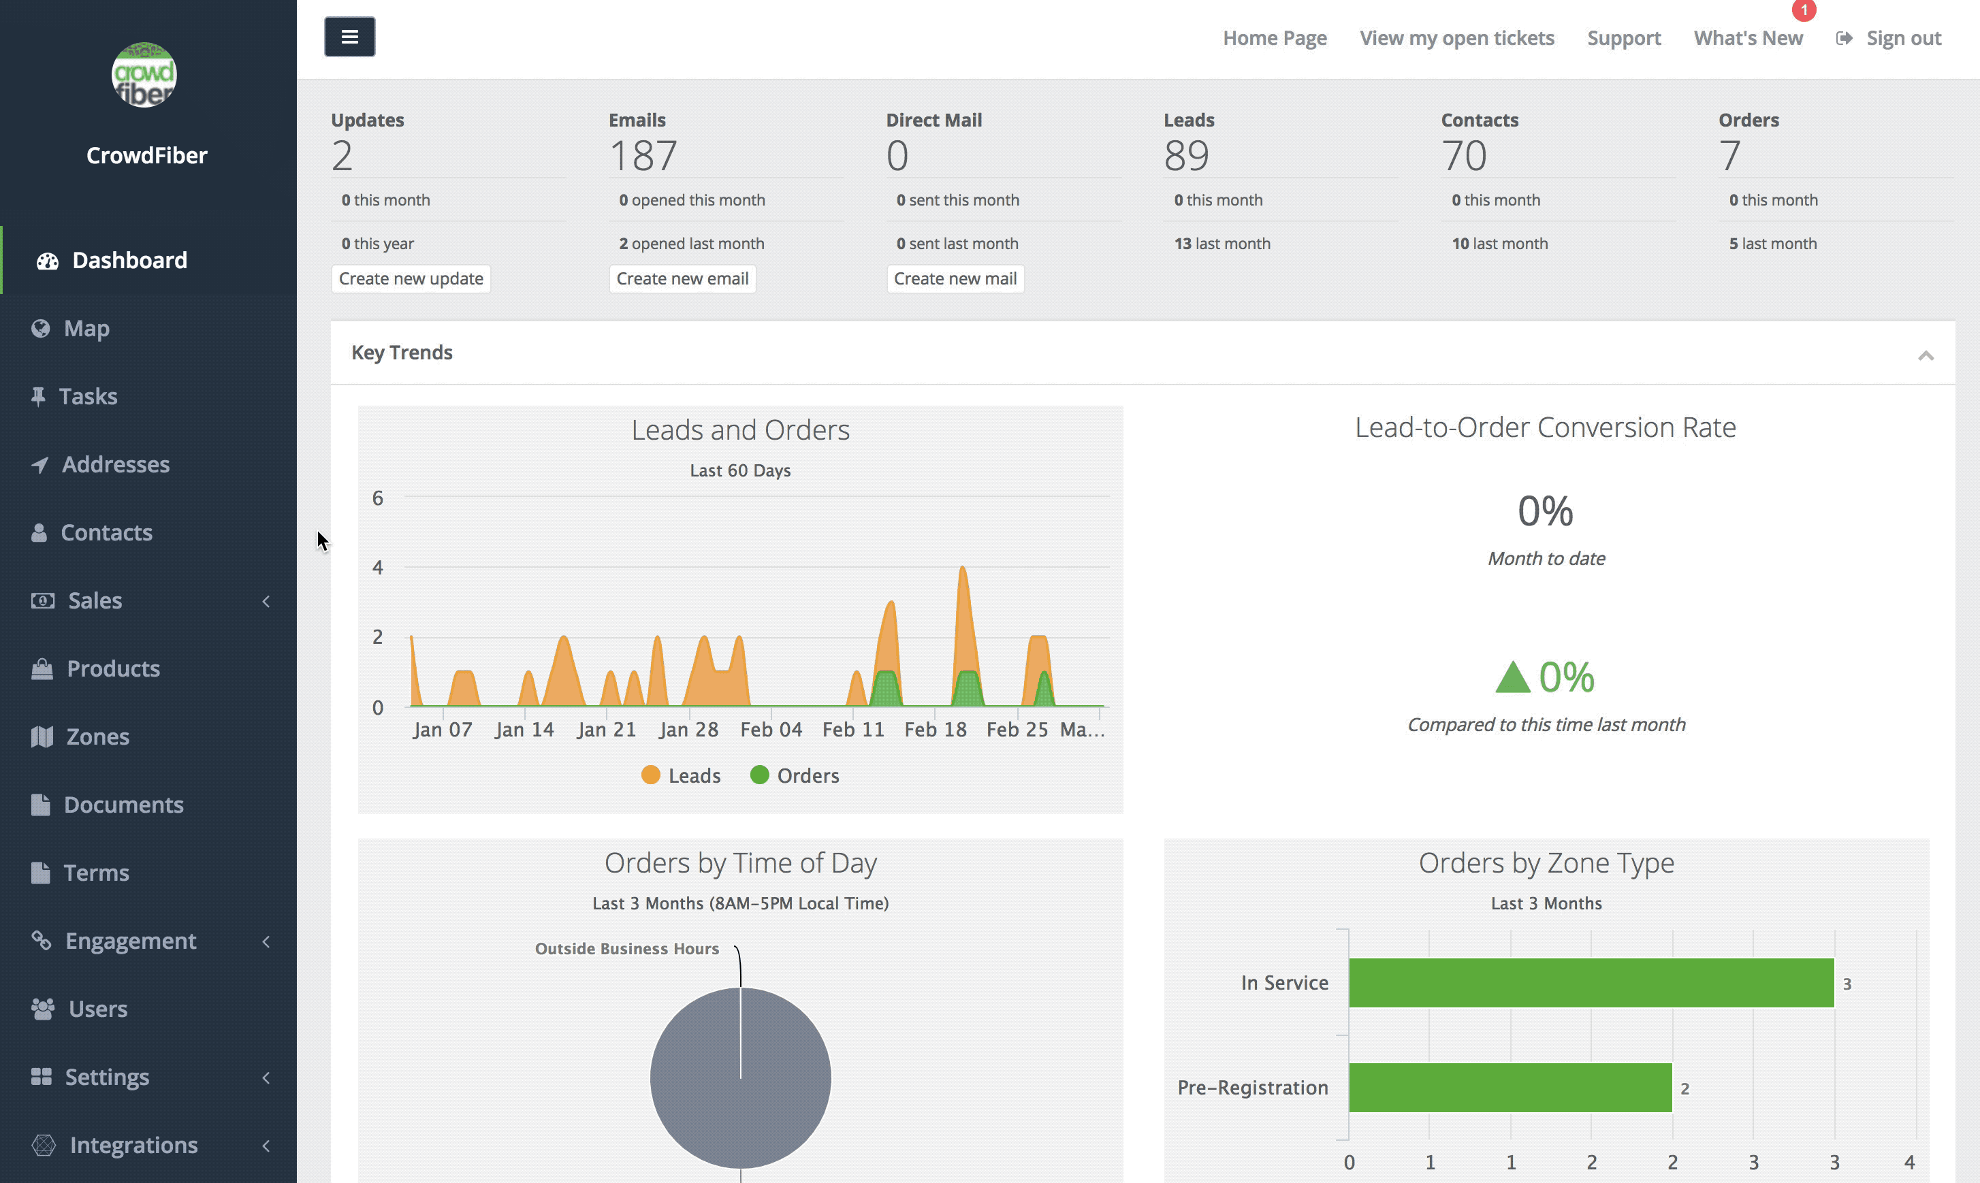Click the Dashboard gauge icon in sidebar

(x=48, y=261)
